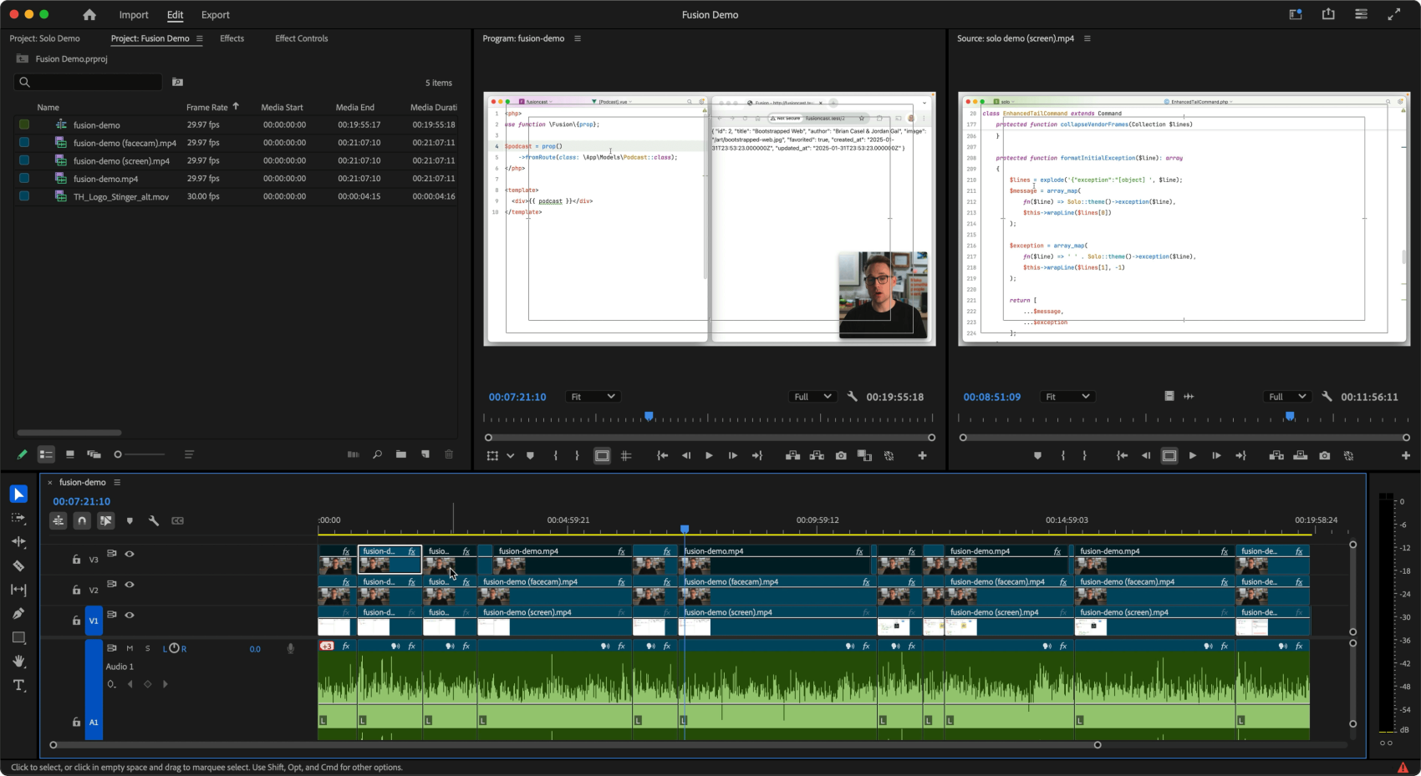
Task: Click Find magnifier in Project panel footer
Action: pyautogui.click(x=377, y=454)
